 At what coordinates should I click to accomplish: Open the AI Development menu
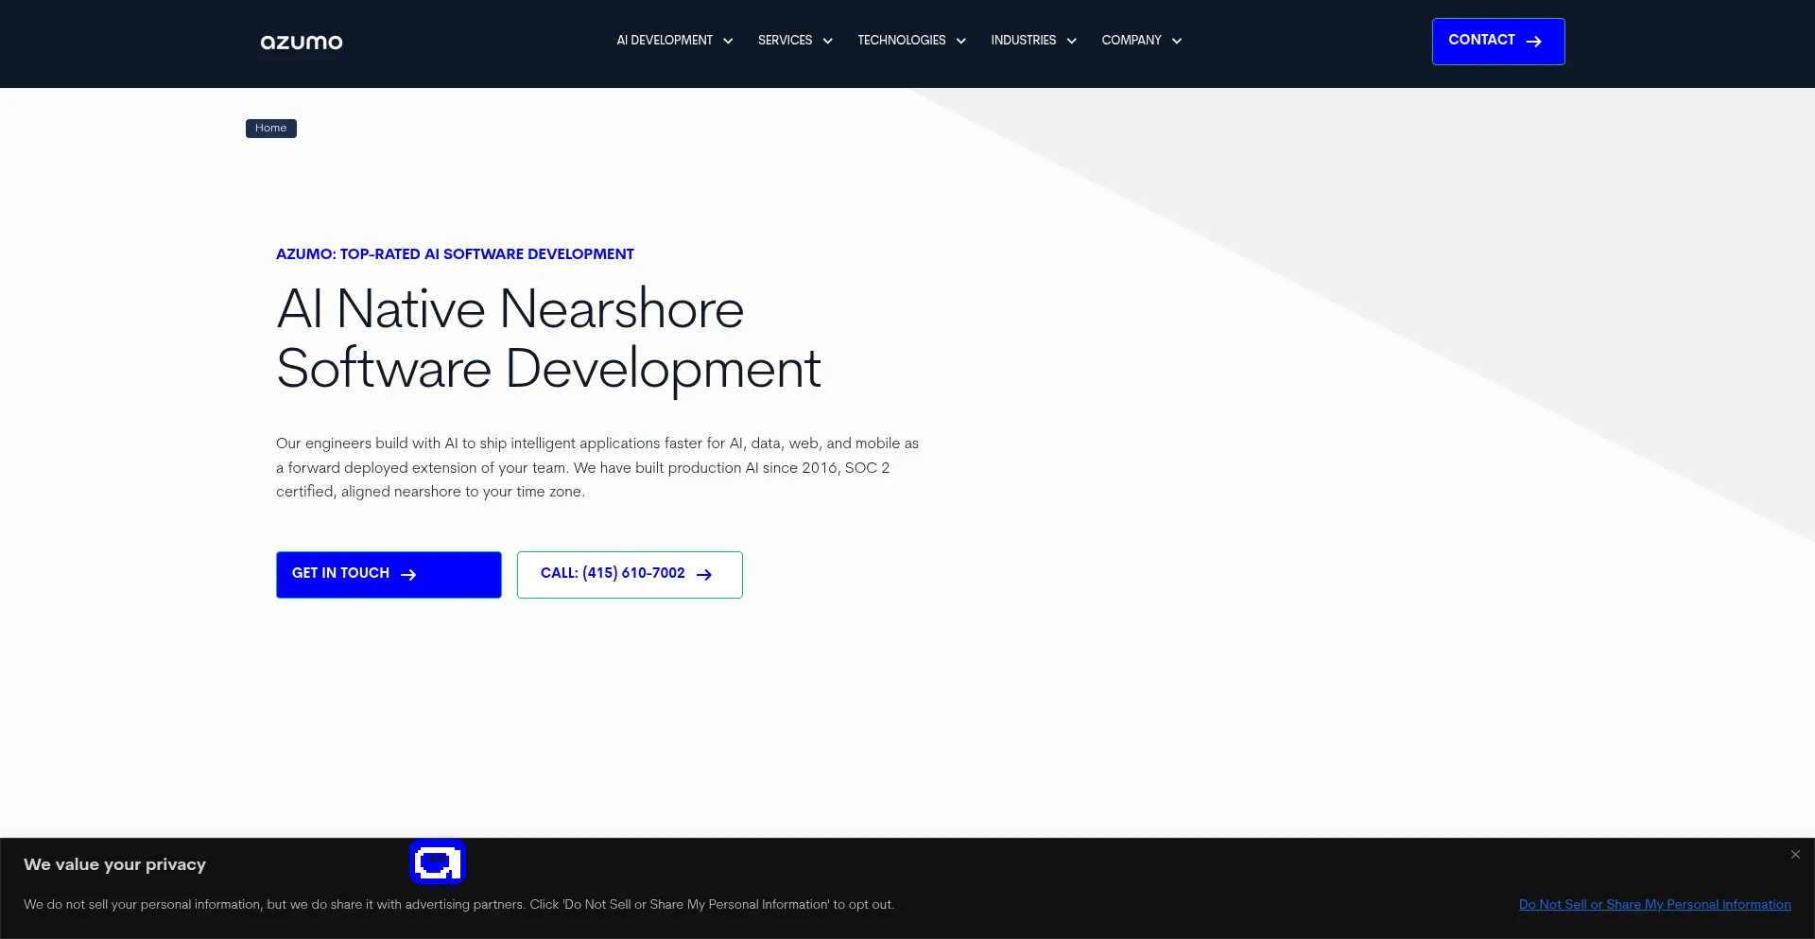(x=665, y=41)
